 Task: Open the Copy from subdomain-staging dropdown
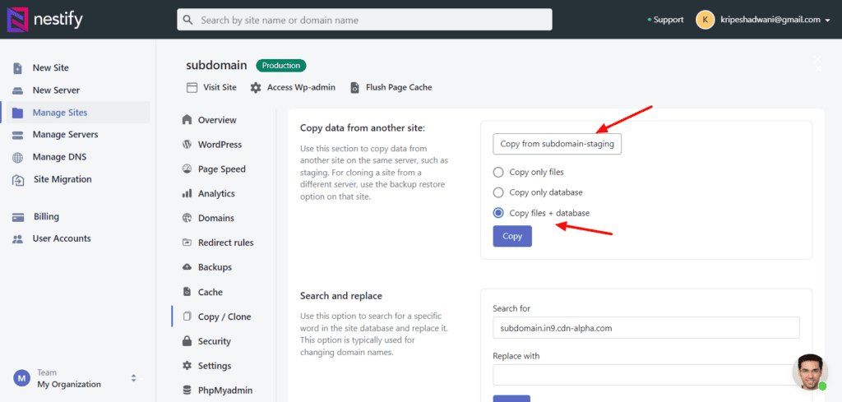coord(557,144)
